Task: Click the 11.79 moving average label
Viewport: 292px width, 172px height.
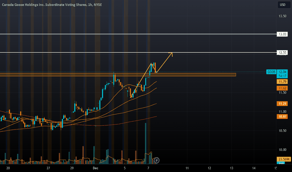Action: (282, 82)
